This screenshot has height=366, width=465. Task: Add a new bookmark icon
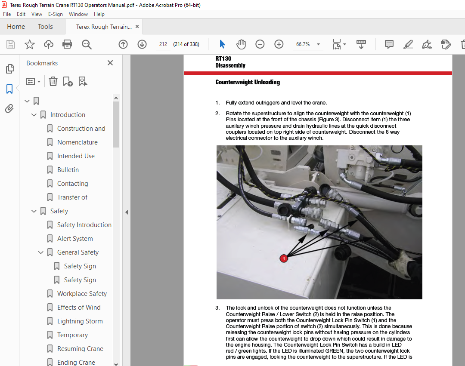click(x=68, y=81)
